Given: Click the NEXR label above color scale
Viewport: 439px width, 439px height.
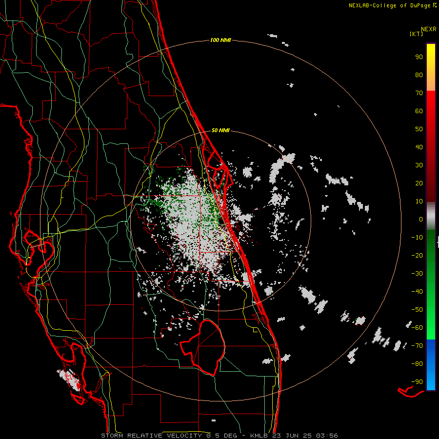Looking at the screenshot, I should (x=429, y=29).
